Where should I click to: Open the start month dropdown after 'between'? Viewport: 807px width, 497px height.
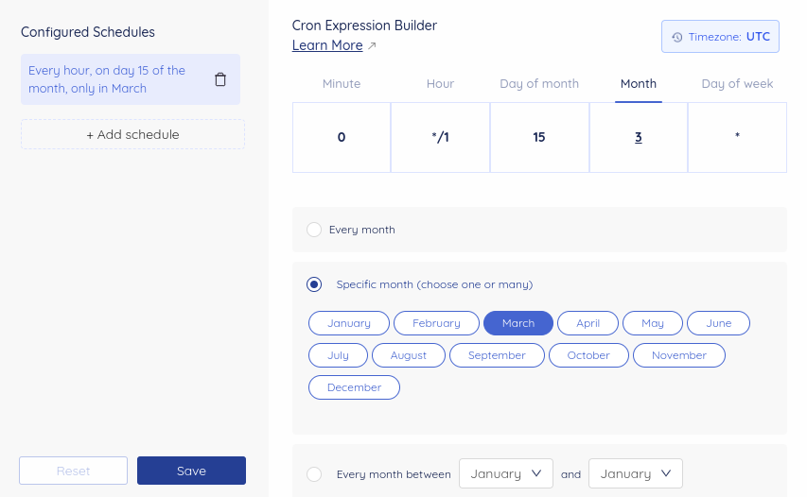click(x=506, y=473)
